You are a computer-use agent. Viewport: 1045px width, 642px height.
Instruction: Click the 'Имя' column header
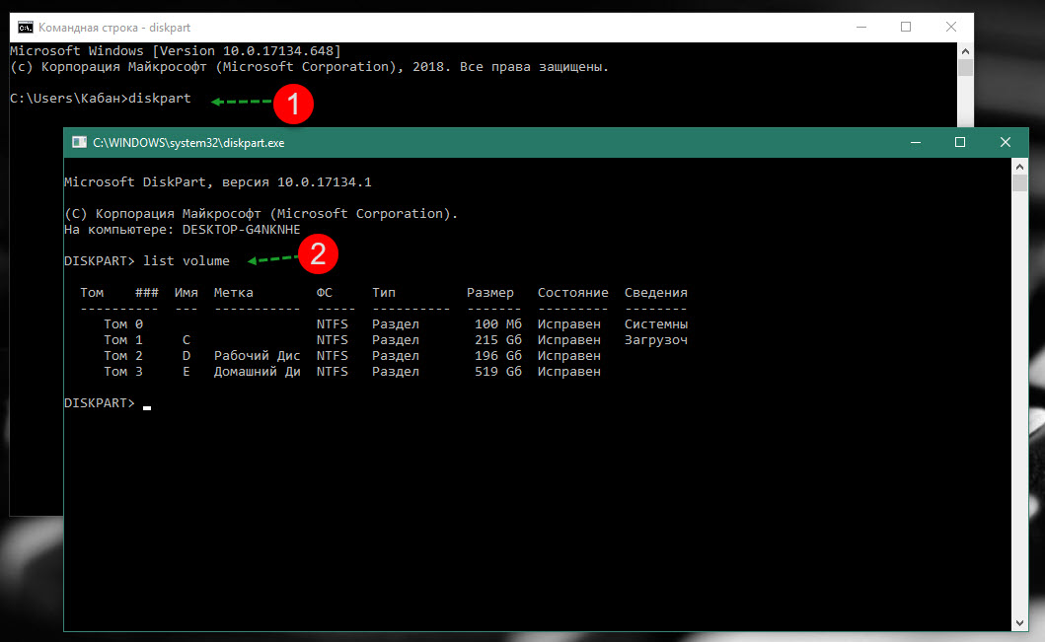pyautogui.click(x=186, y=292)
